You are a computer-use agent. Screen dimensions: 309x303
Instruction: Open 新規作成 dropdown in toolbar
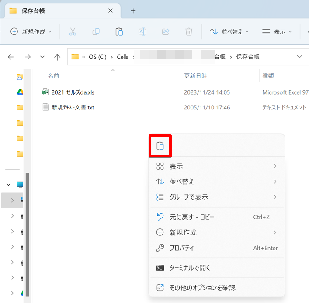point(31,32)
